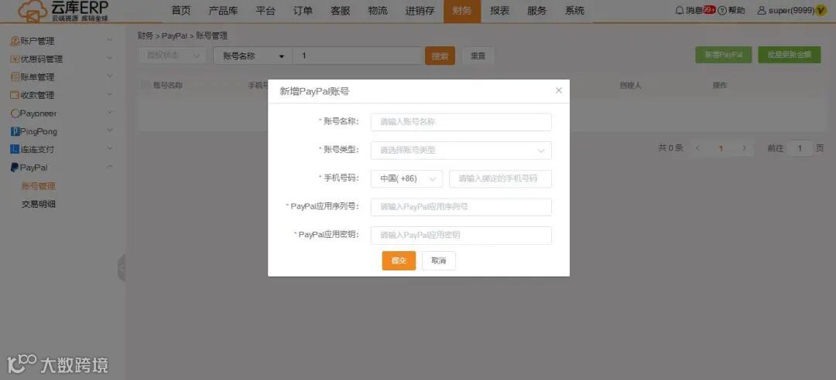Click the 连连支付 logo icon
Screen dimensions: 836x380
pos(15,150)
